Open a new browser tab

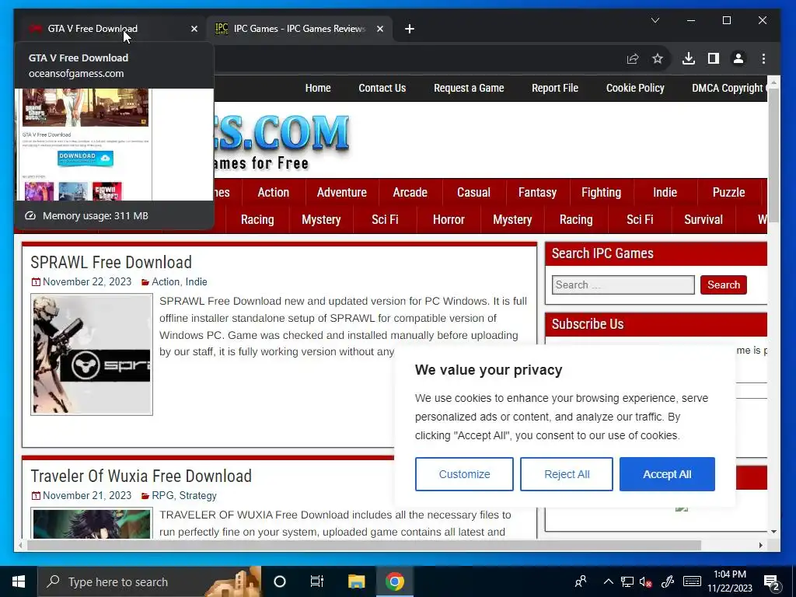410,29
